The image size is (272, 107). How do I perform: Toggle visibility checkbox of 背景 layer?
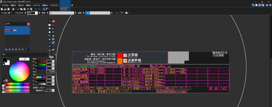point(28,31)
